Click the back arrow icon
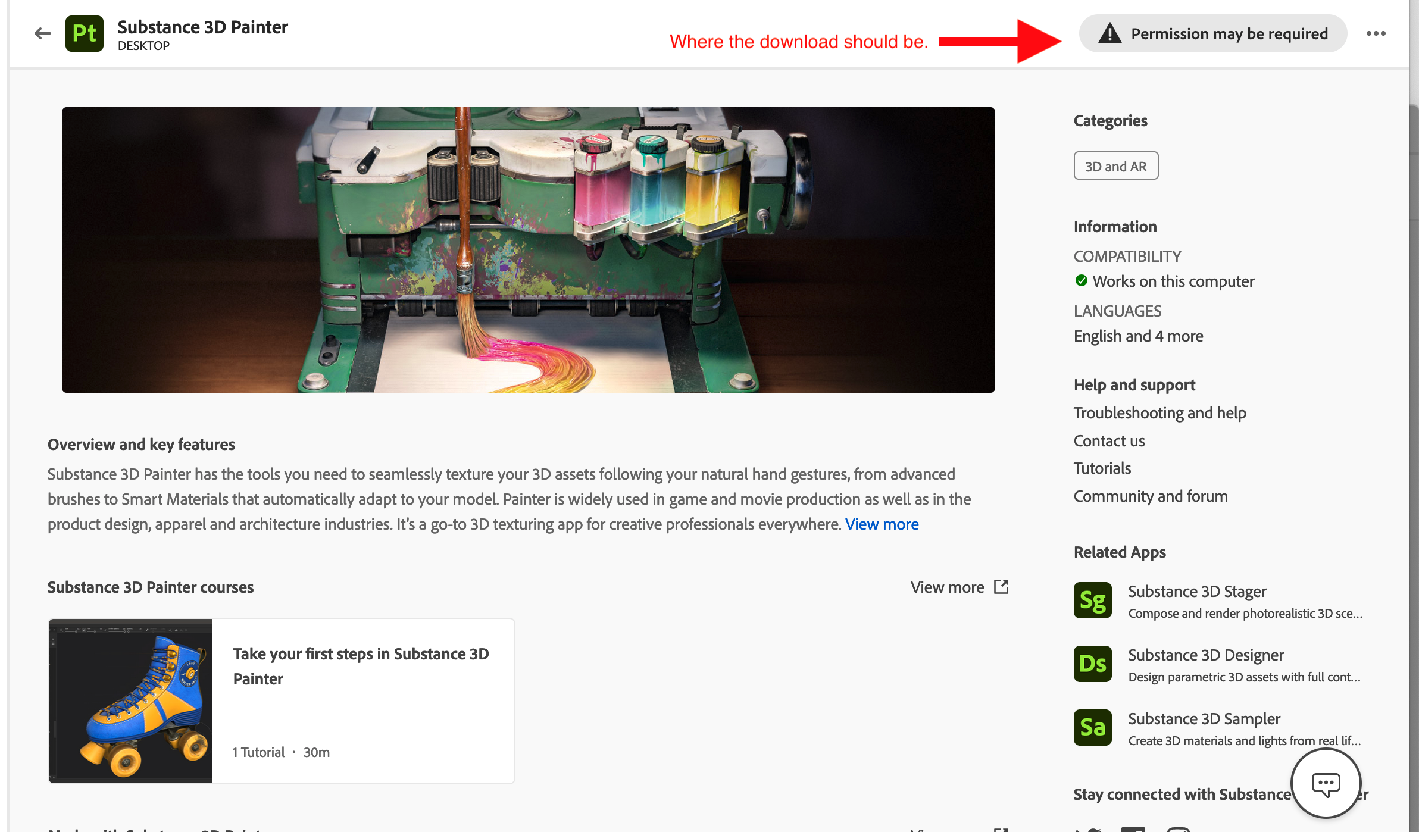 [x=42, y=33]
